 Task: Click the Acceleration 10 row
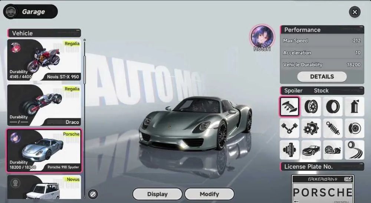click(322, 53)
